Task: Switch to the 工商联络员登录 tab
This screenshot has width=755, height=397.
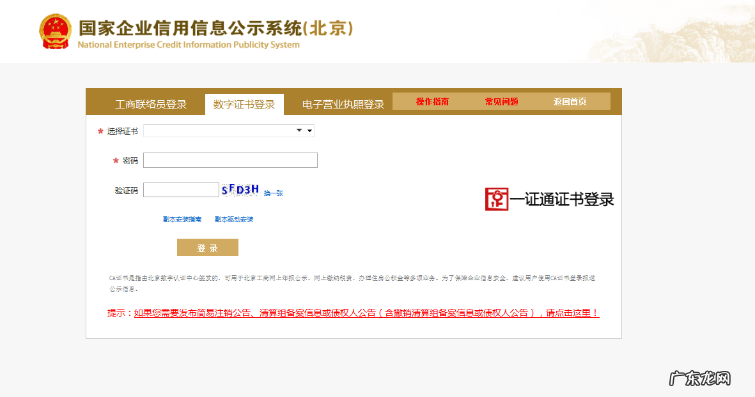Action: coord(152,104)
